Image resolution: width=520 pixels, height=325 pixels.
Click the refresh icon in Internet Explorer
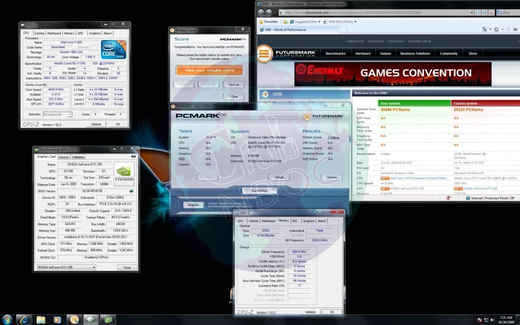[x=484, y=13]
